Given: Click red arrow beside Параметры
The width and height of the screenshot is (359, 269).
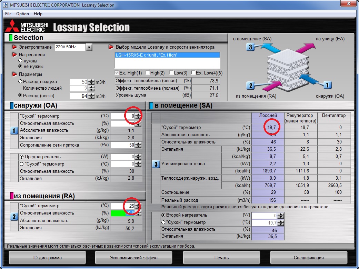Looking at the screenshot, I should tap(14, 74).
